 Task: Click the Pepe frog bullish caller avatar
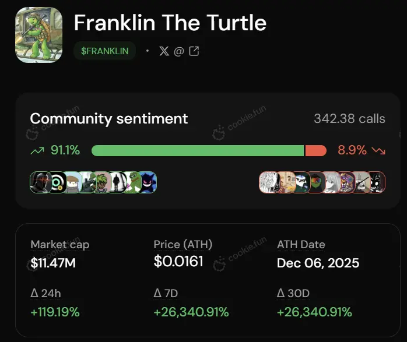click(134, 183)
